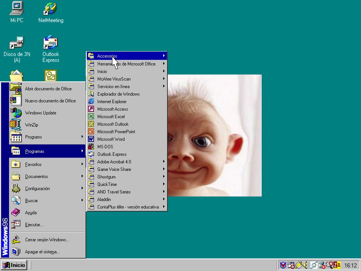Open the Buscar submenu
This screenshot has height=271, width=361.
click(x=47, y=201)
